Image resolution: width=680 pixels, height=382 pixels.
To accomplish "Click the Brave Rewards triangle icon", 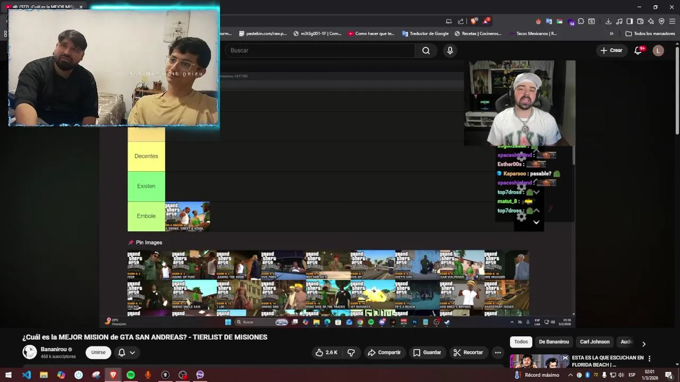I will (486, 21).
